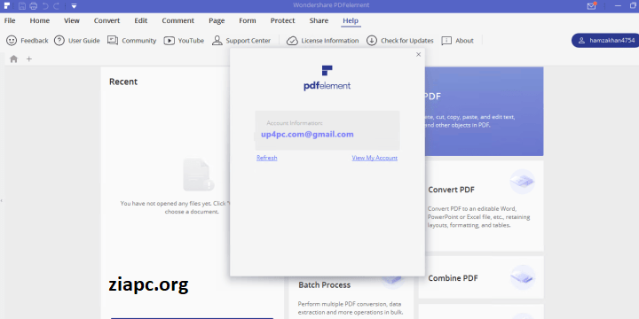Click the Redo arrow in title bar
639x319 pixels.
57,5
